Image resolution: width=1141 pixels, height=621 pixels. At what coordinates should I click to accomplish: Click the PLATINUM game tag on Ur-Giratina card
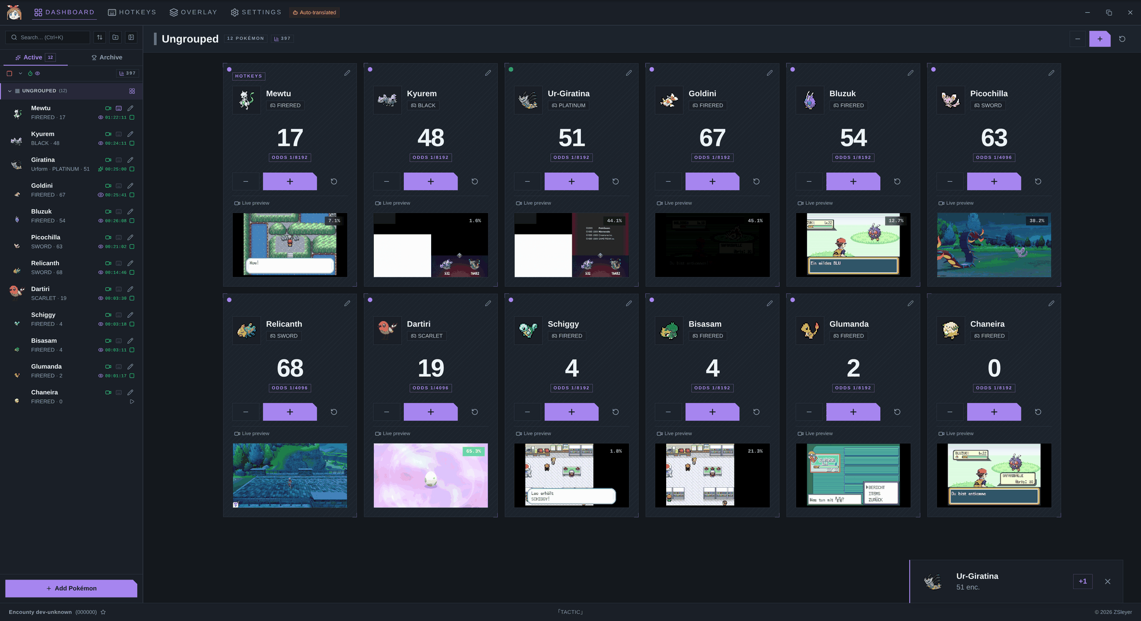(x=569, y=105)
